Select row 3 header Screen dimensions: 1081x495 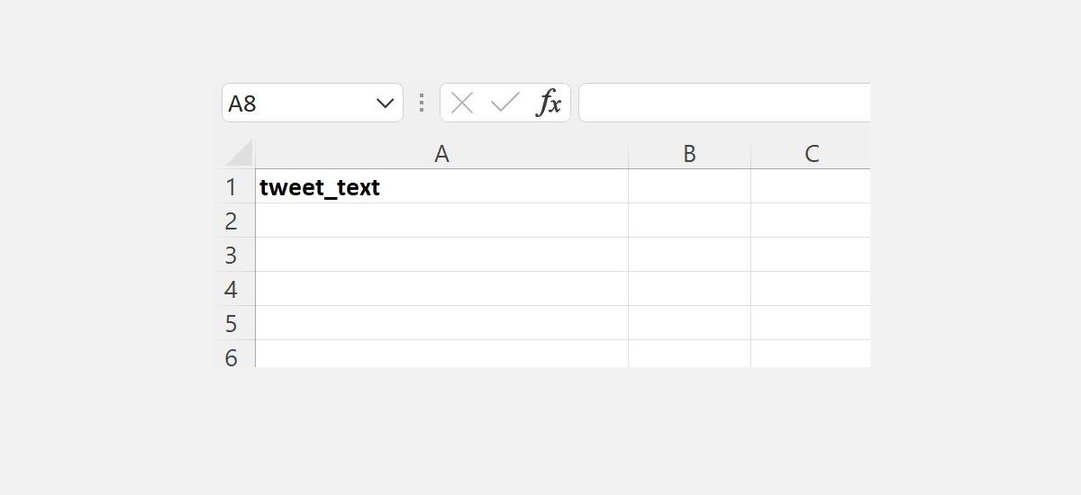[232, 255]
